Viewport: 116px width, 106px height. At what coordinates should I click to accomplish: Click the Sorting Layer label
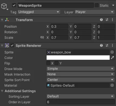pos(19,96)
